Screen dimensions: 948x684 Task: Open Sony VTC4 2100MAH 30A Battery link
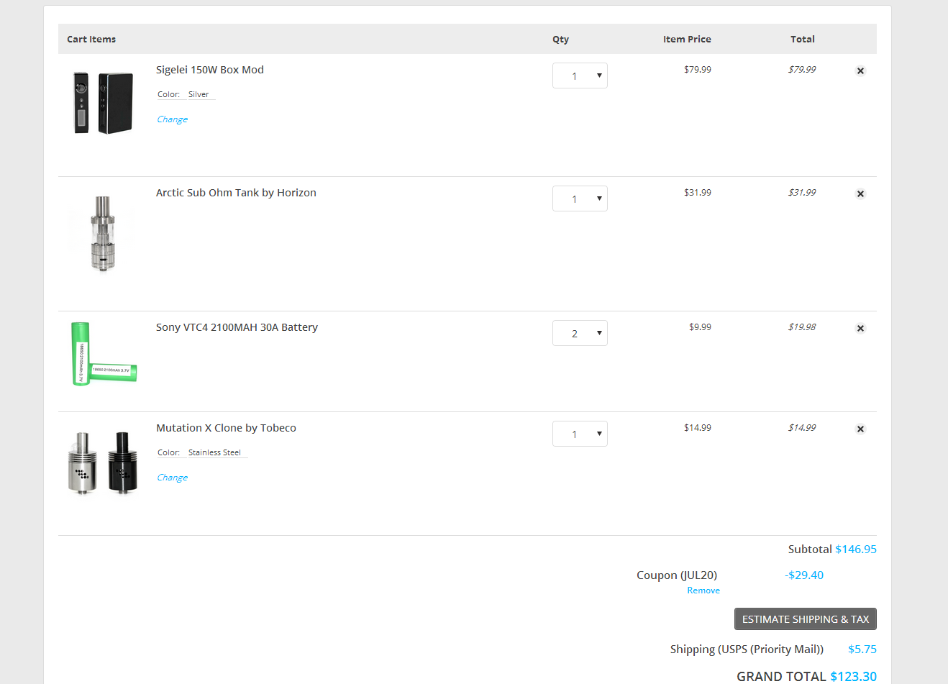pos(237,327)
